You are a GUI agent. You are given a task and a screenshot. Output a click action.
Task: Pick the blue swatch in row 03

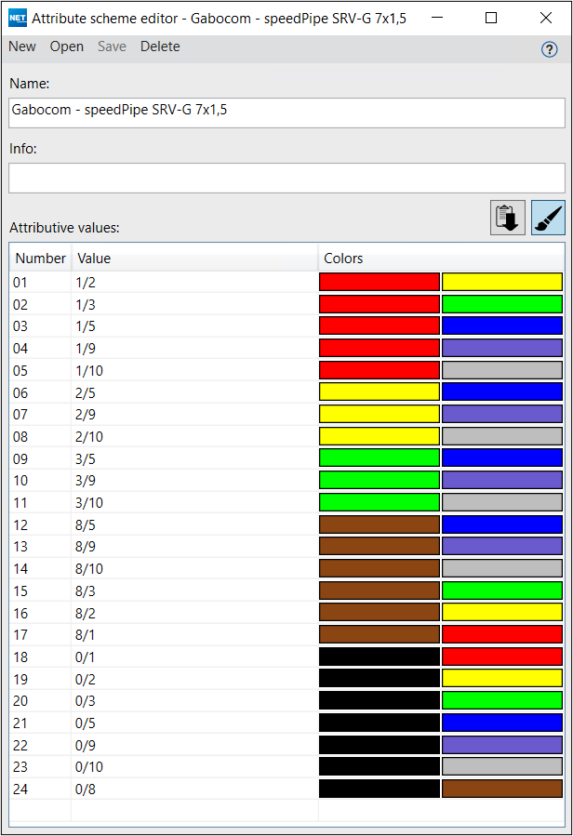coord(502,325)
